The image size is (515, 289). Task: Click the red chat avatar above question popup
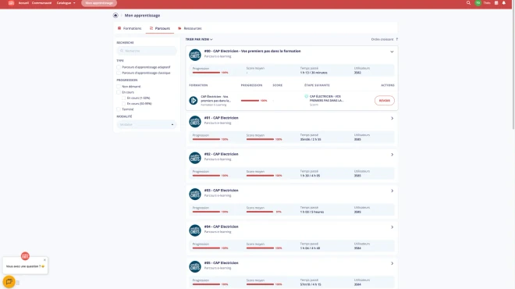pyautogui.click(x=25, y=255)
